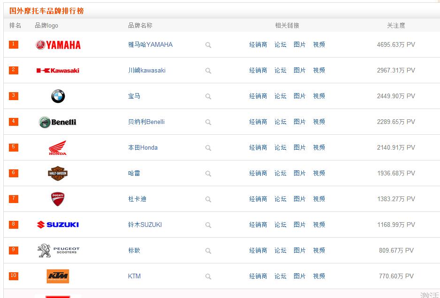The image size is (440, 298).
Task: Click the rank 1 orange badge
Action: 14,44
